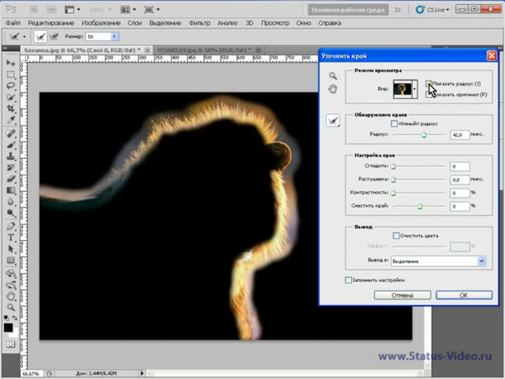Select the Hand tool in Refine Edge dialog
Image resolution: width=505 pixels, height=379 pixels.
[x=333, y=89]
